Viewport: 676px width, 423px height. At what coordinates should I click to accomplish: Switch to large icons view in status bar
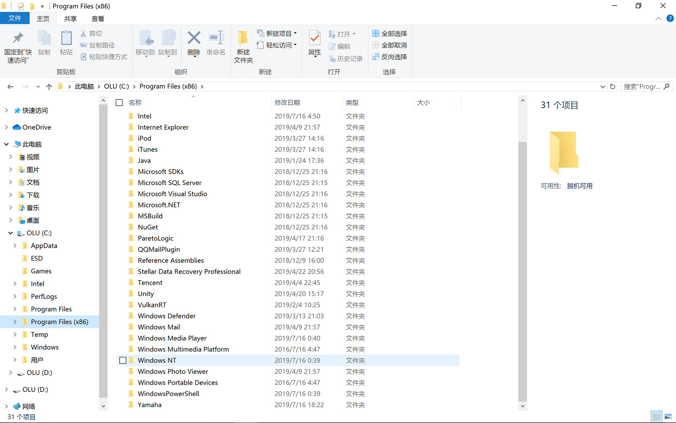(x=668, y=417)
